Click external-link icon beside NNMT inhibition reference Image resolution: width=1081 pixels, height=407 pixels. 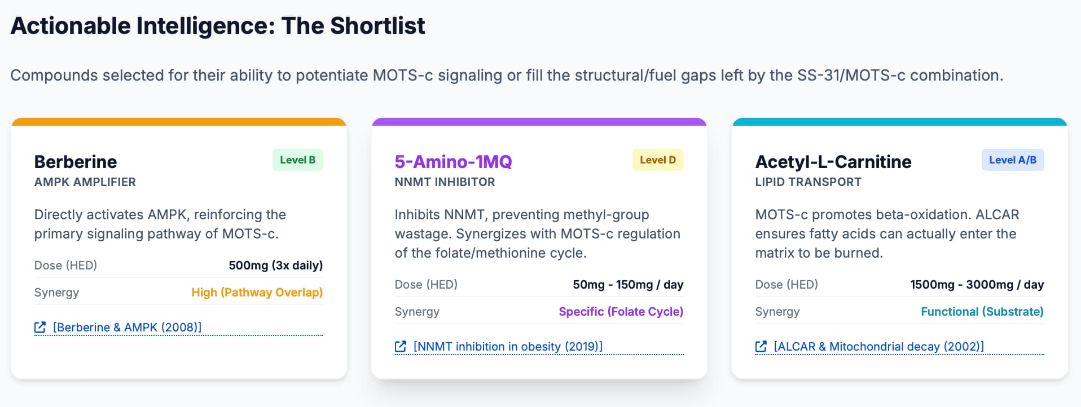tap(401, 347)
